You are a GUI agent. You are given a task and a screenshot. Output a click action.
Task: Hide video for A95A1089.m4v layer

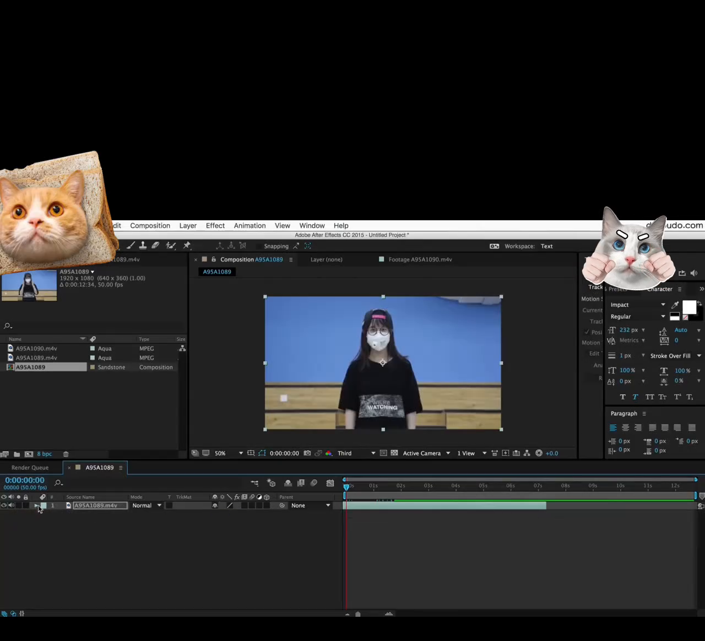point(4,506)
